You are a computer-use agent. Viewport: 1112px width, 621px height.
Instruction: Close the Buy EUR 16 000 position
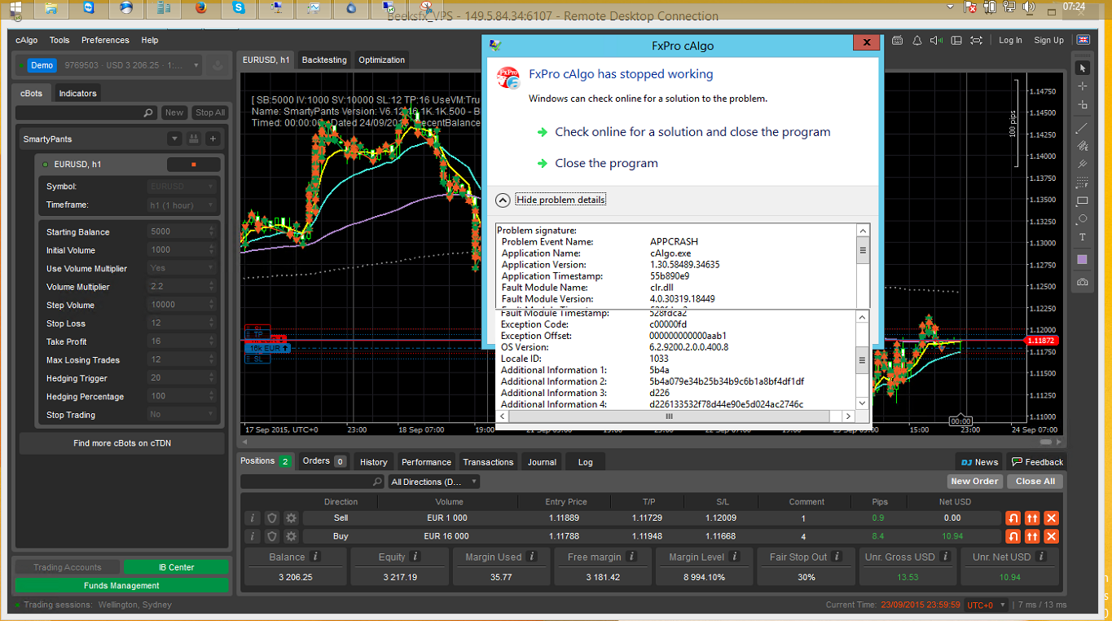coord(1052,536)
